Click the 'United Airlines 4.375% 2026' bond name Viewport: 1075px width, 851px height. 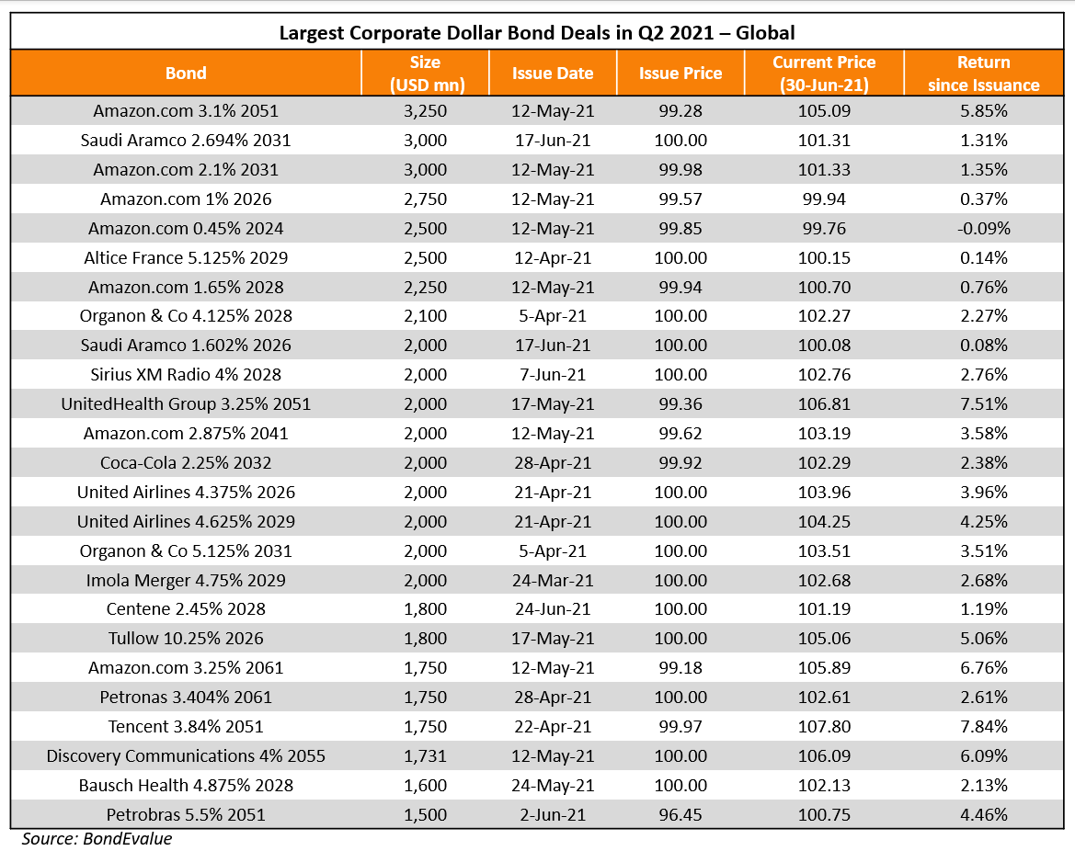point(186,493)
